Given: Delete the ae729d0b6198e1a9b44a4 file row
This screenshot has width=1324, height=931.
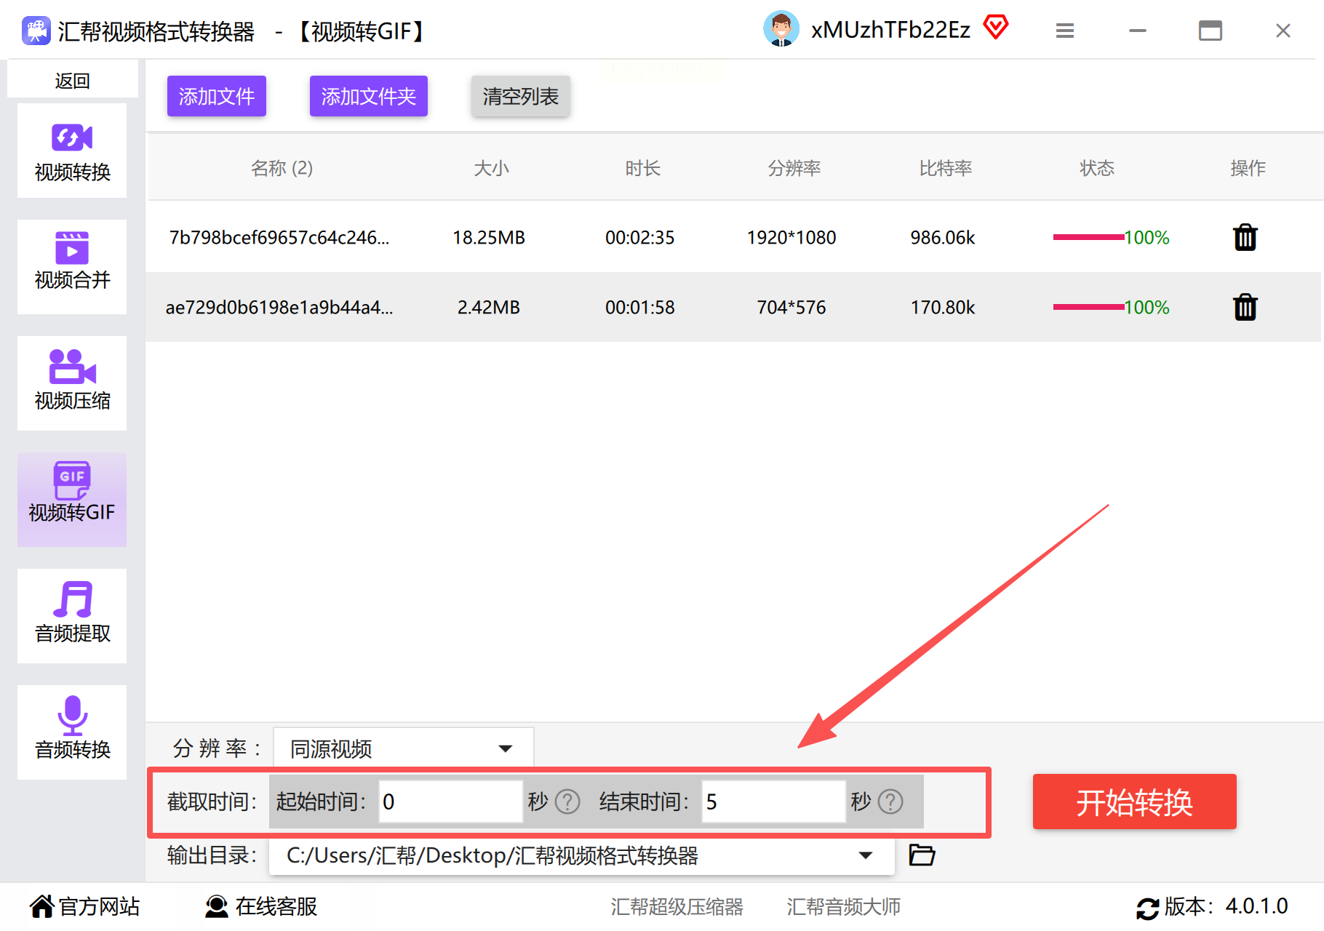Looking at the screenshot, I should click(x=1245, y=307).
